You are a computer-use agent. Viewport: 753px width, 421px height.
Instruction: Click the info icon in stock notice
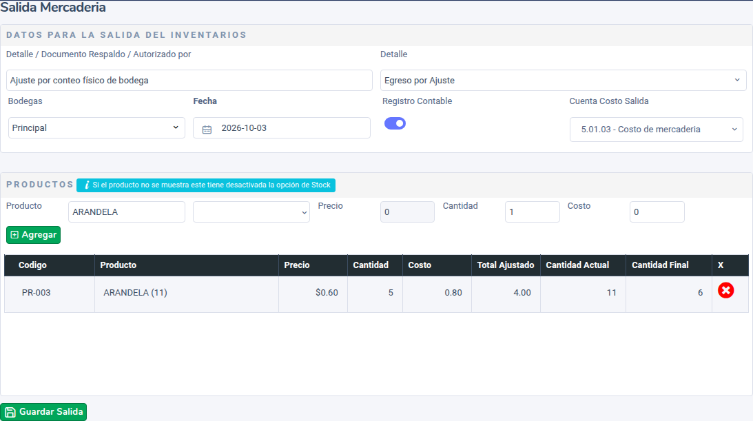click(x=87, y=185)
